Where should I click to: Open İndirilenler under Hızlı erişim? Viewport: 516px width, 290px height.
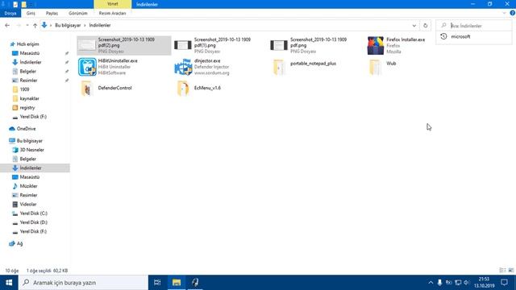31,62
